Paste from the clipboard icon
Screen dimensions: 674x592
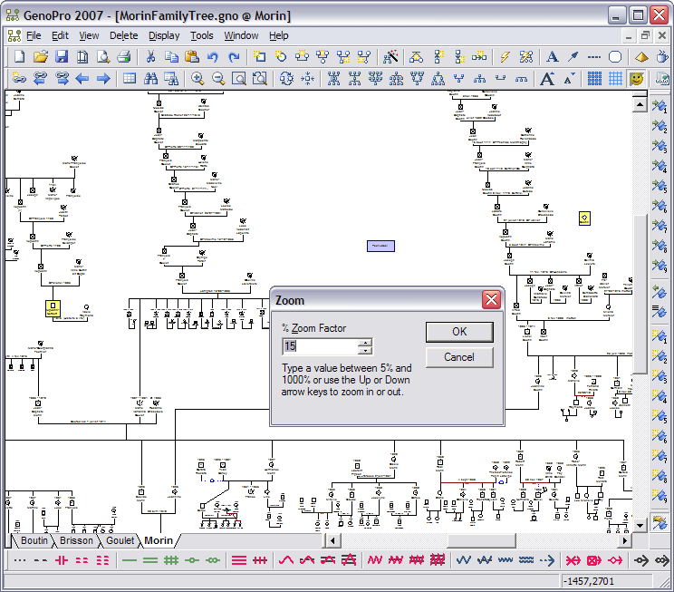point(192,56)
